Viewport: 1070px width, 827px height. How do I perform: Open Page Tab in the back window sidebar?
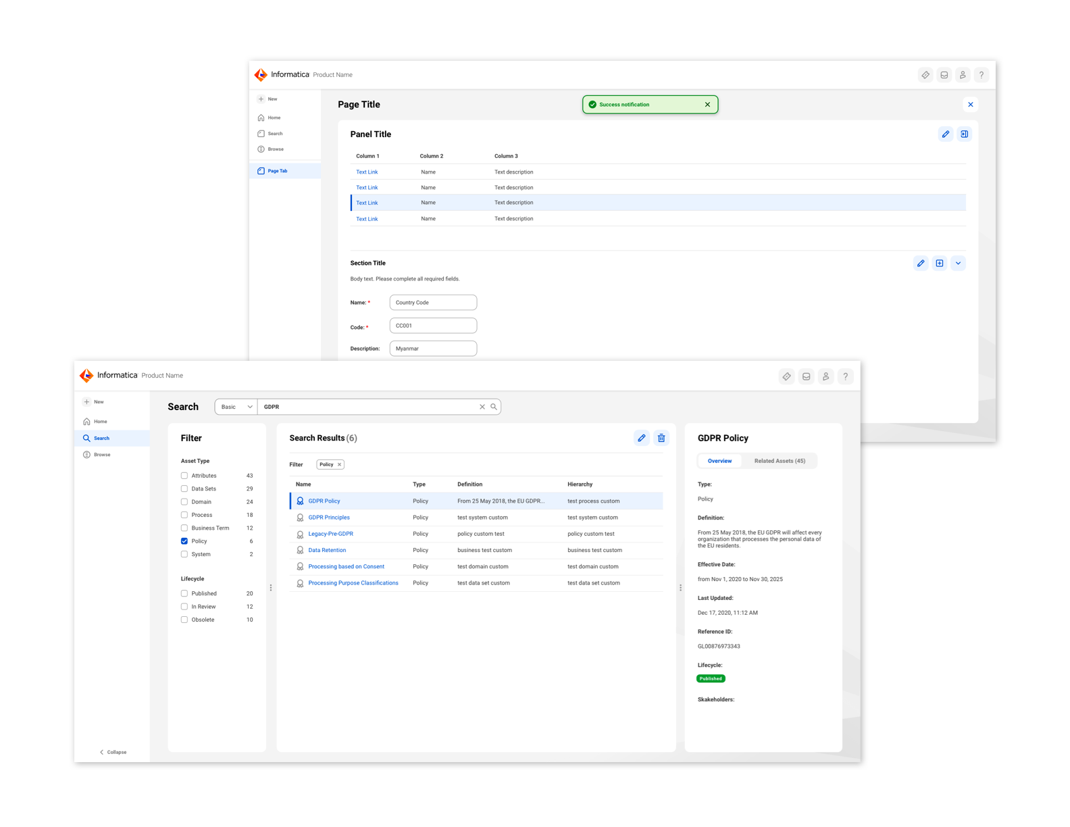(x=285, y=171)
